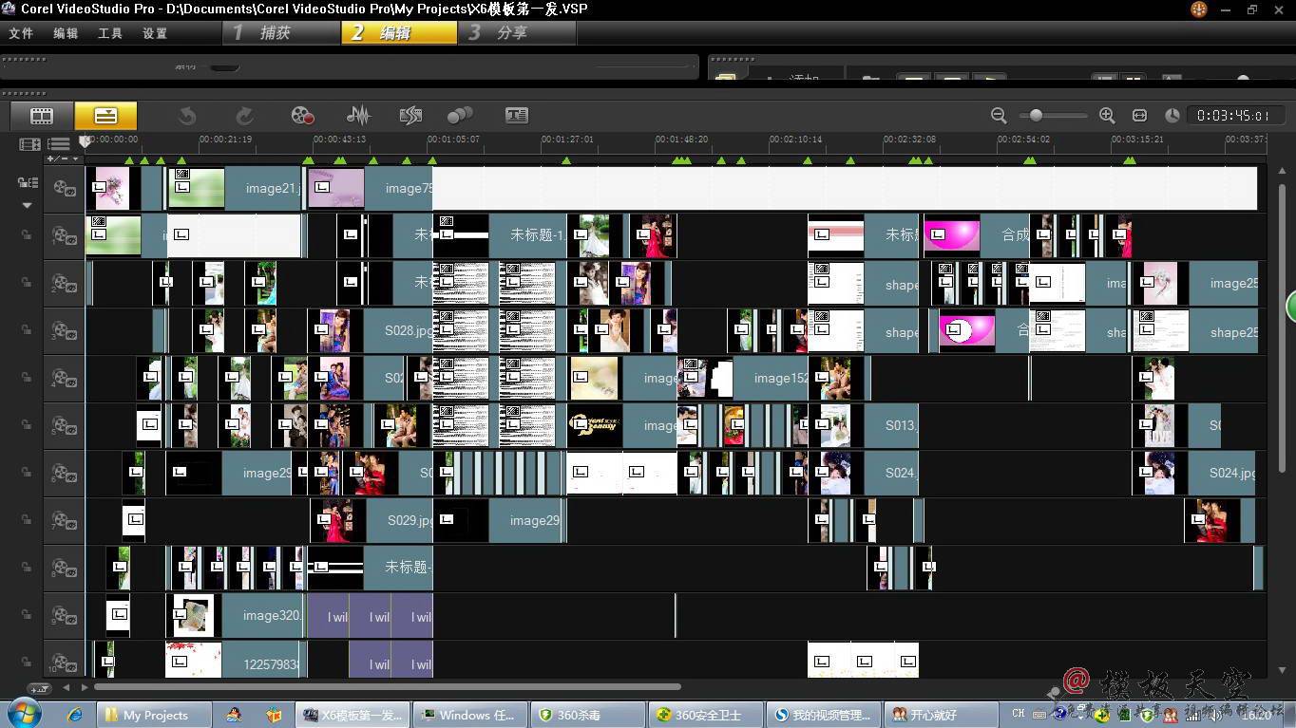Image resolution: width=1296 pixels, height=728 pixels.
Task: Open the 360杀毒 taskbar button
Action: coord(588,715)
